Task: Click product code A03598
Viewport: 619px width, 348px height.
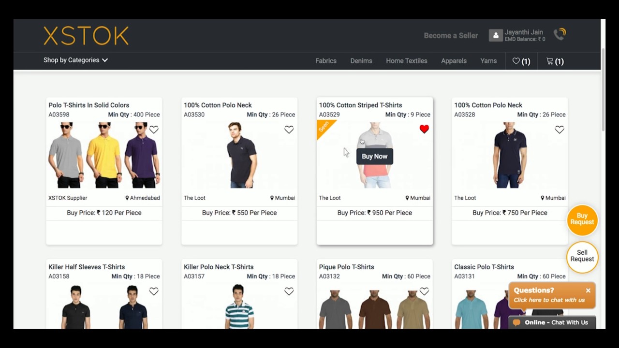Action: click(x=59, y=115)
